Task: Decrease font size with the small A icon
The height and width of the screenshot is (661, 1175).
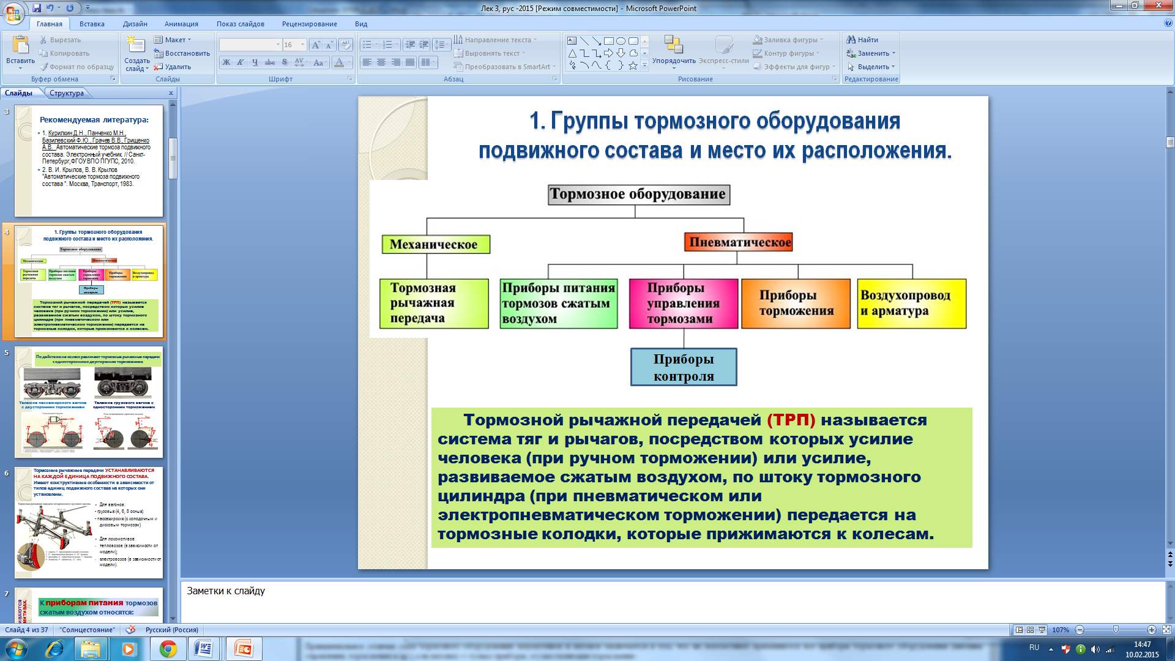Action: click(x=329, y=45)
